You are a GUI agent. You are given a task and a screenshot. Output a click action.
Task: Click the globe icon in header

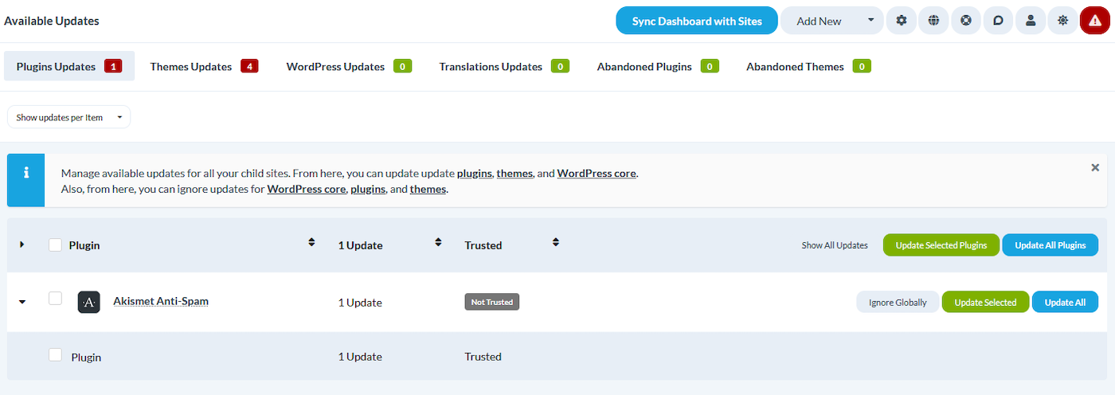coord(933,21)
